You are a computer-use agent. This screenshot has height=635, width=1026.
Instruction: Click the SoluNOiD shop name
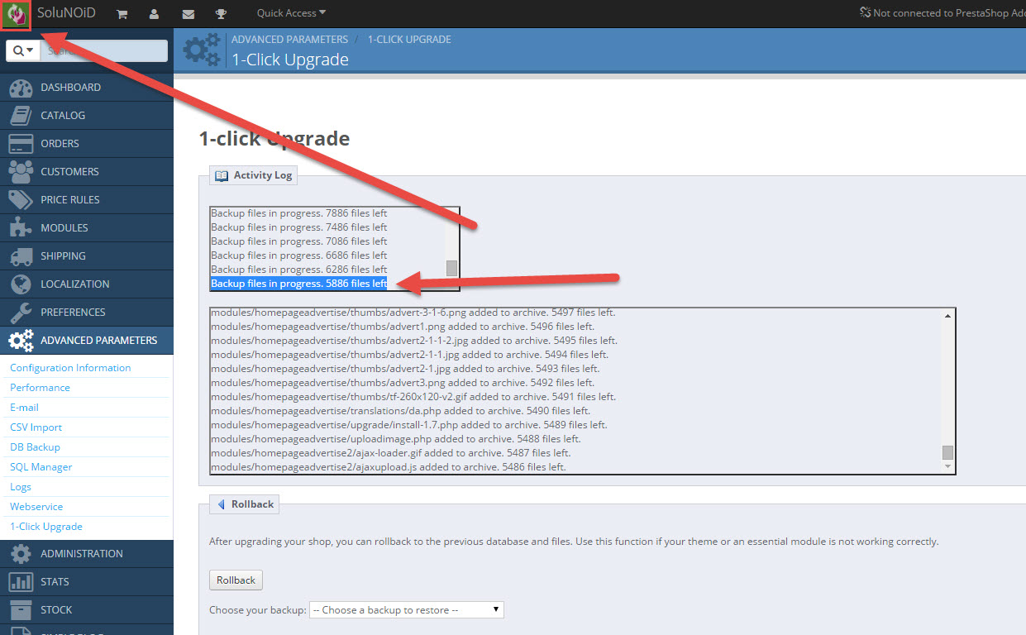[x=66, y=13]
